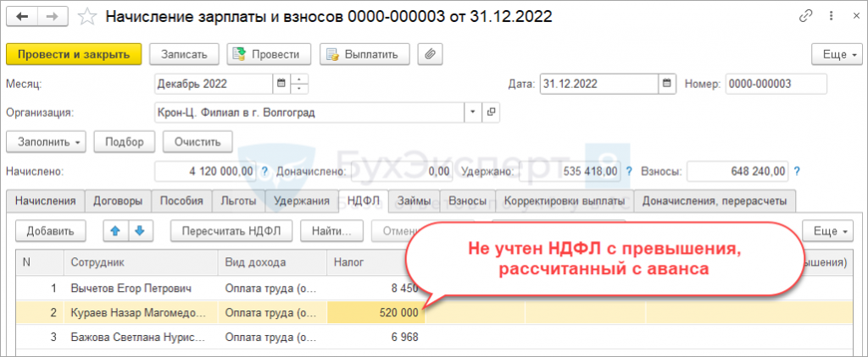The image size is (868, 357).
Task: Switch to the Займы tab
Action: tap(414, 200)
